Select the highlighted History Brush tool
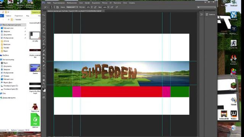This screenshot has height=137, width=244. click(x=44, y=47)
